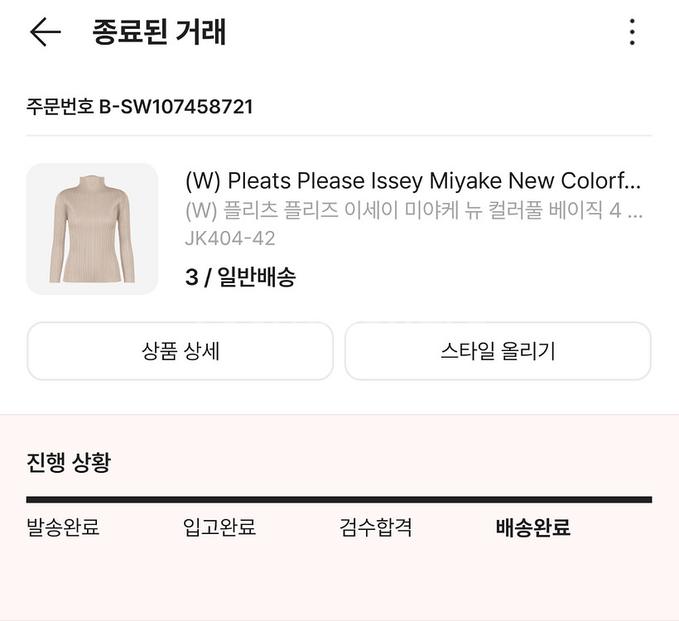Tap the model number JK404-42
The height and width of the screenshot is (621, 679).
tap(229, 238)
